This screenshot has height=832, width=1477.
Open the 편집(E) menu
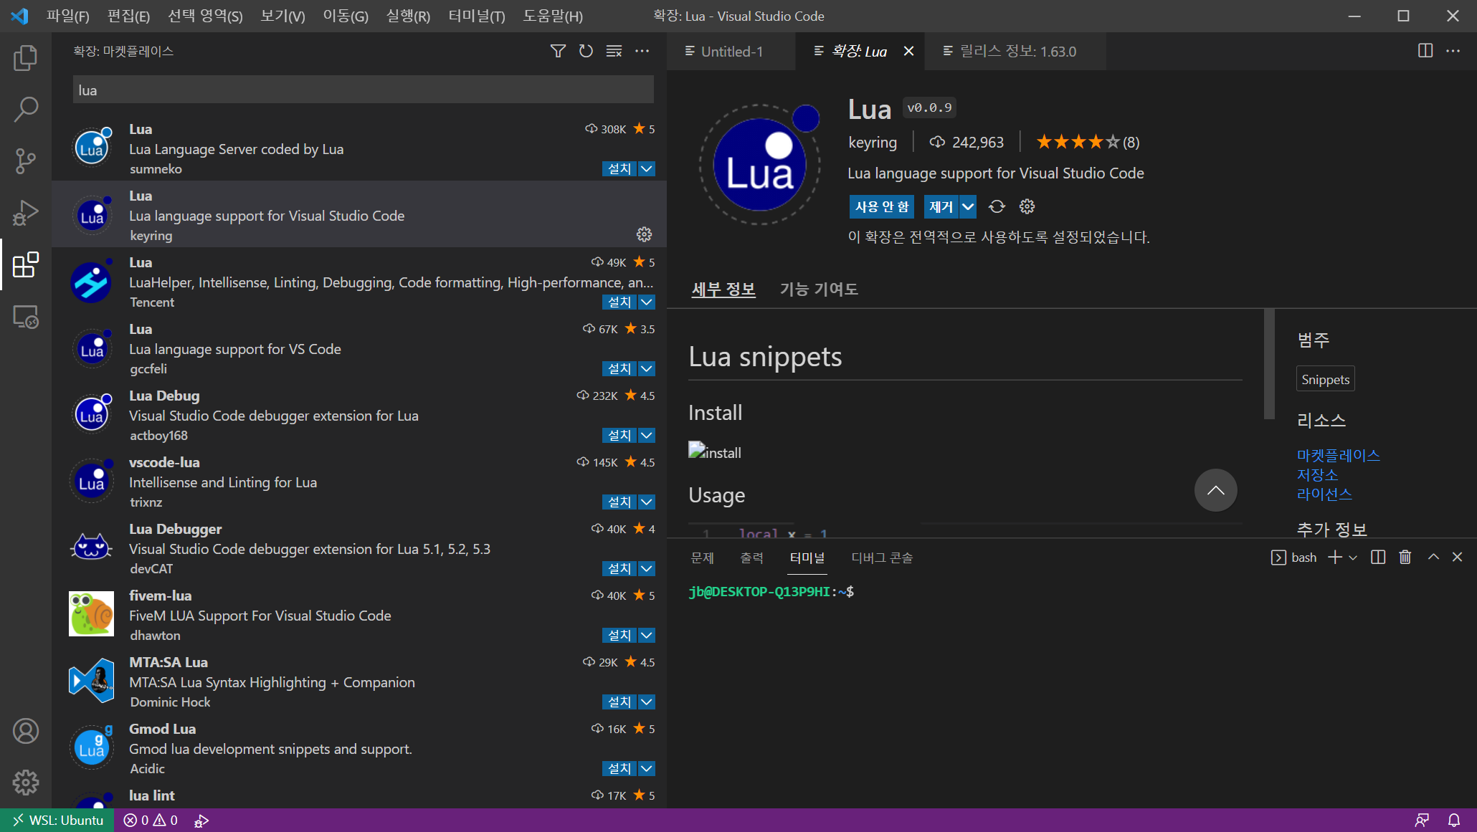(128, 16)
